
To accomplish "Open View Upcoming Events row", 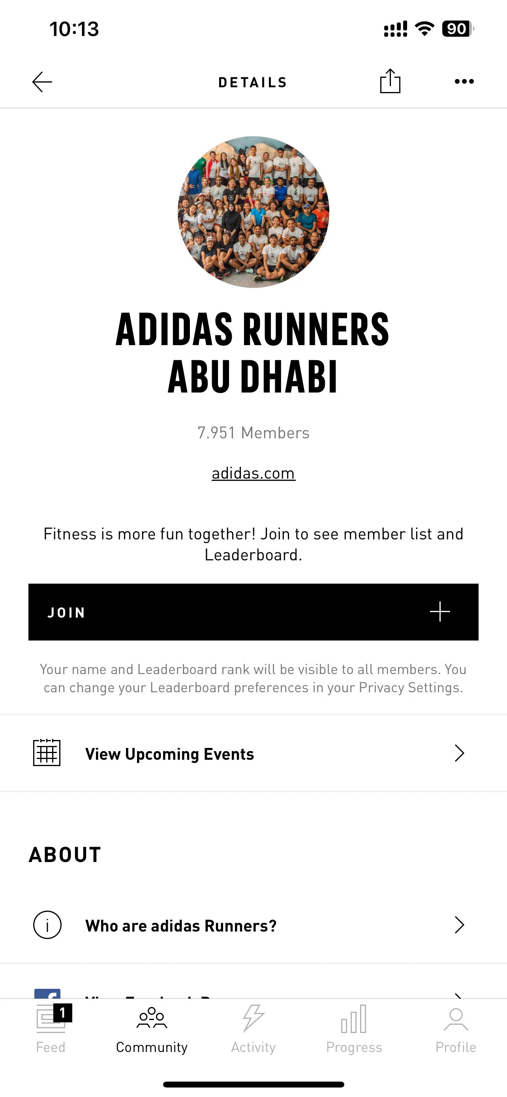I will coord(253,753).
